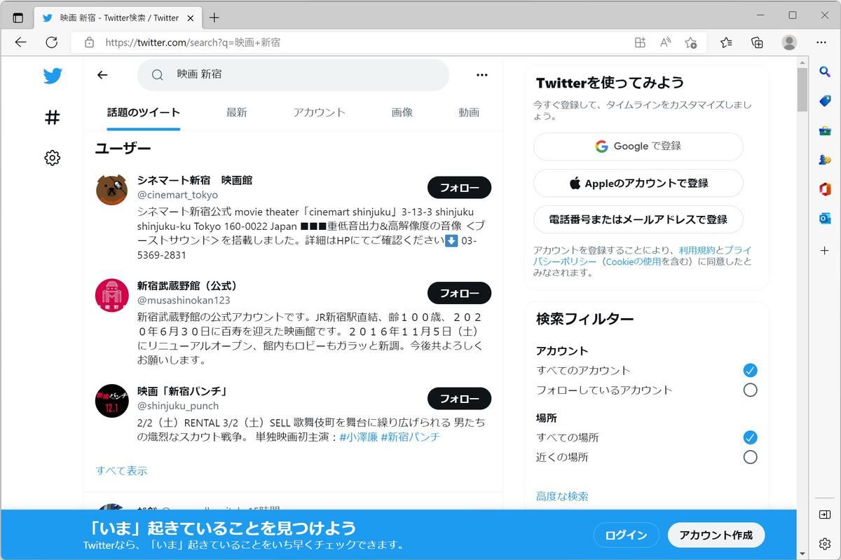Open the Cookieの使用 link
The height and width of the screenshot is (560, 841).
pos(633,261)
